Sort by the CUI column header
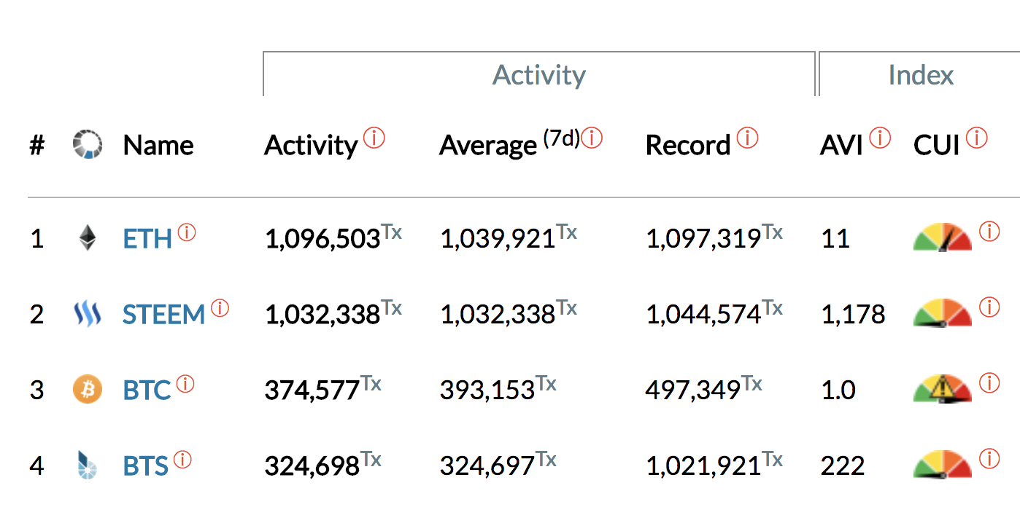Image resolution: width=1020 pixels, height=507 pixels. [x=936, y=146]
